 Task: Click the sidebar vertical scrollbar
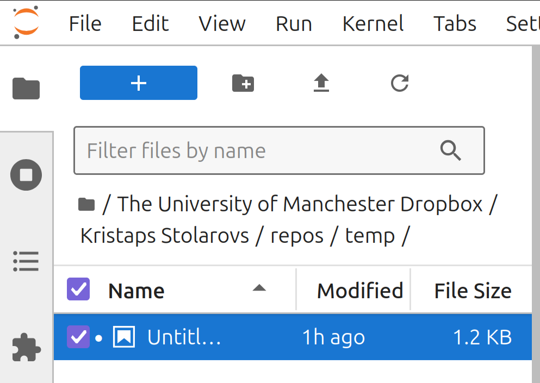coord(536,214)
